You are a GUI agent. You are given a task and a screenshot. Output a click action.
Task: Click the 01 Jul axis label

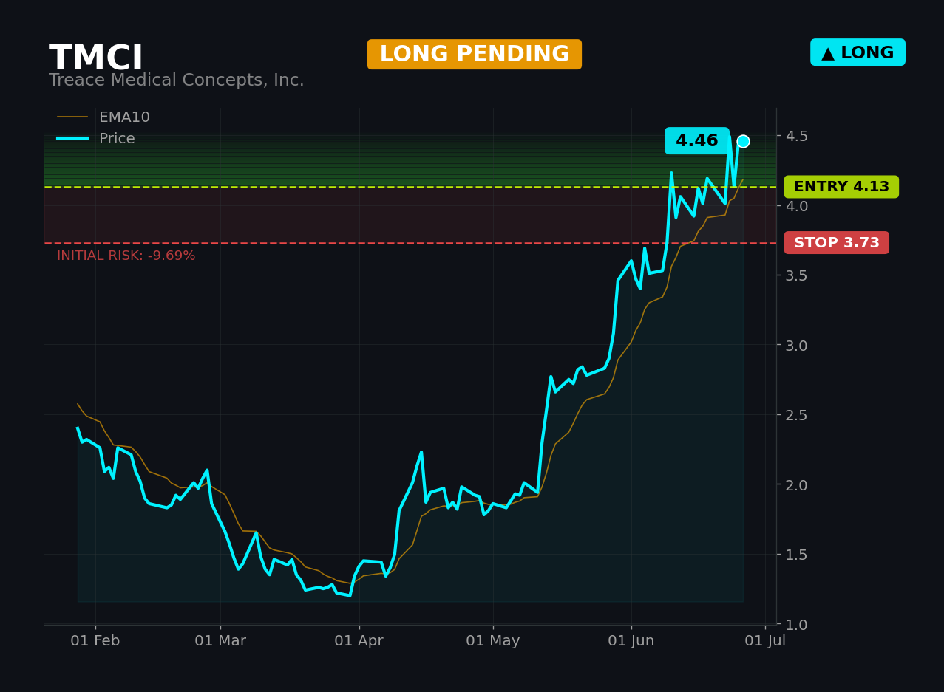765,641
